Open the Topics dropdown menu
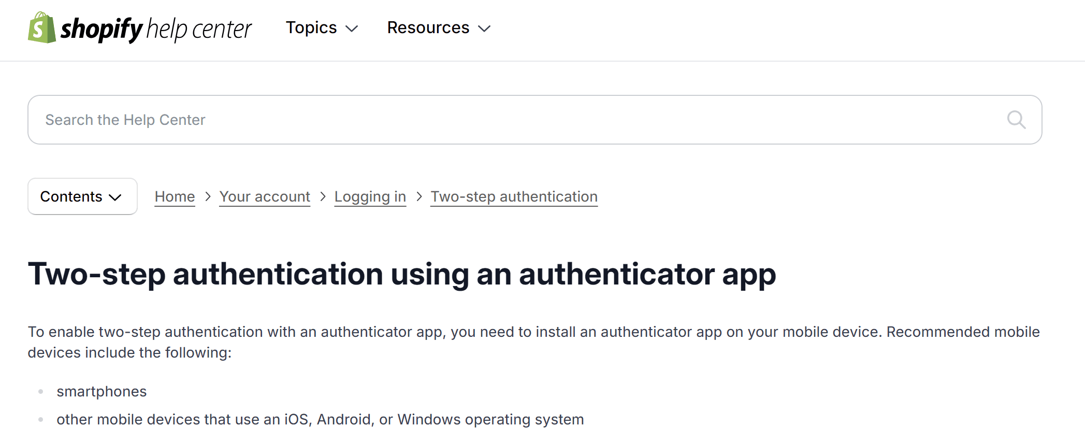Screen dimensions: 1085x441 coord(322,27)
